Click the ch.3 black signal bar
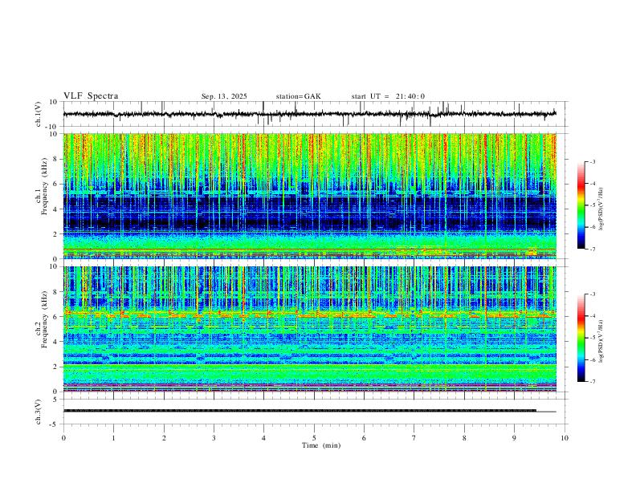The width and height of the screenshot is (636, 491). tap(300, 411)
